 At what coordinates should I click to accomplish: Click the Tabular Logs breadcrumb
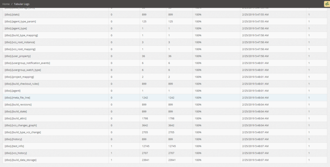[21, 4]
